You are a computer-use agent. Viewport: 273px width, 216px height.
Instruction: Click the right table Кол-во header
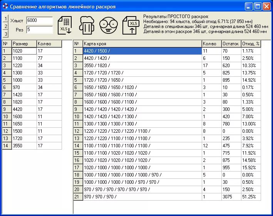click(212, 44)
